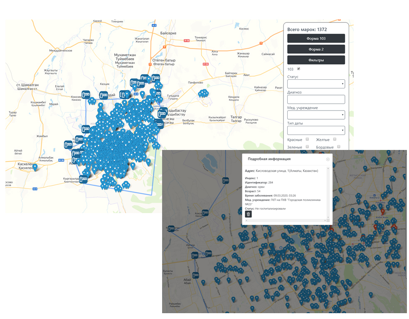409x319 pixels.
Task: Select marker trio under the Кокозек checkpoint
Action: pyautogui.click(x=92, y=101)
